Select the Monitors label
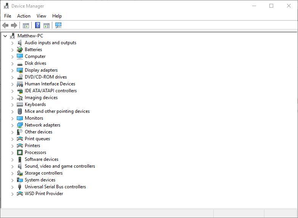Image resolution: width=298 pixels, height=218 pixels. (34, 118)
